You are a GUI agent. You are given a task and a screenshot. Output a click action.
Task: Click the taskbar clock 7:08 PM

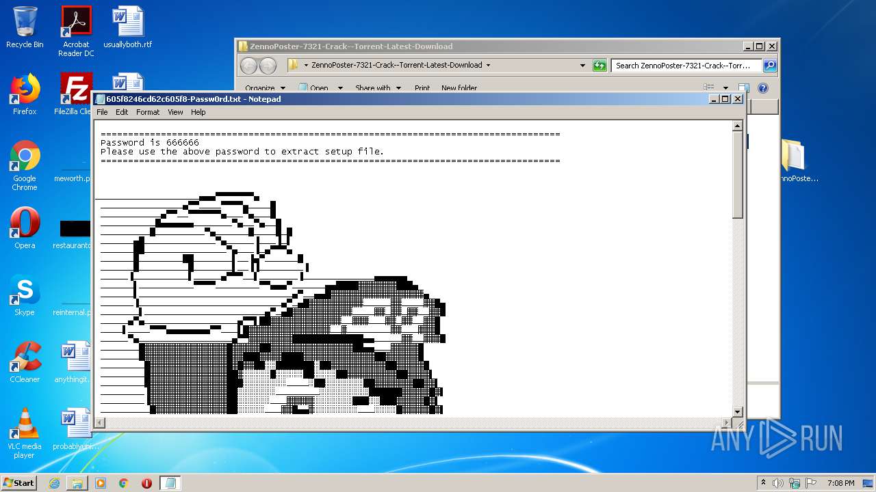click(841, 483)
